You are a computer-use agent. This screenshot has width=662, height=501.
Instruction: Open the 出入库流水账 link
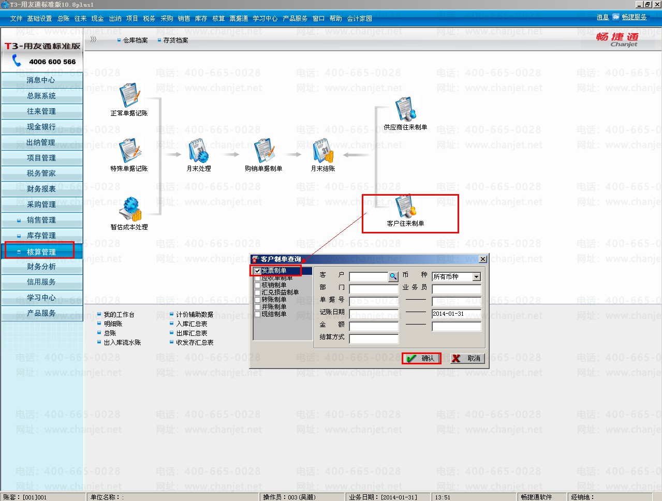pyautogui.click(x=122, y=343)
